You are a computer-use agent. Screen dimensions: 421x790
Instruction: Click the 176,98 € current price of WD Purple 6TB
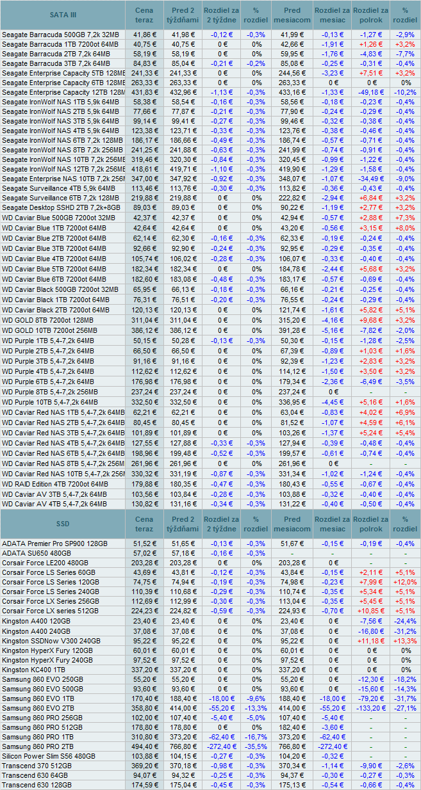(144, 382)
